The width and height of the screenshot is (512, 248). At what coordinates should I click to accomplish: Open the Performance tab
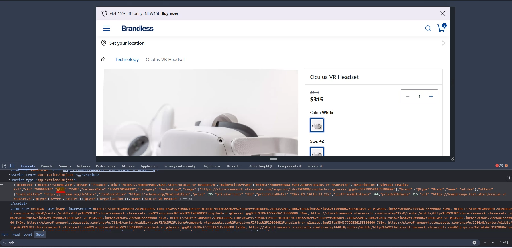point(106,166)
